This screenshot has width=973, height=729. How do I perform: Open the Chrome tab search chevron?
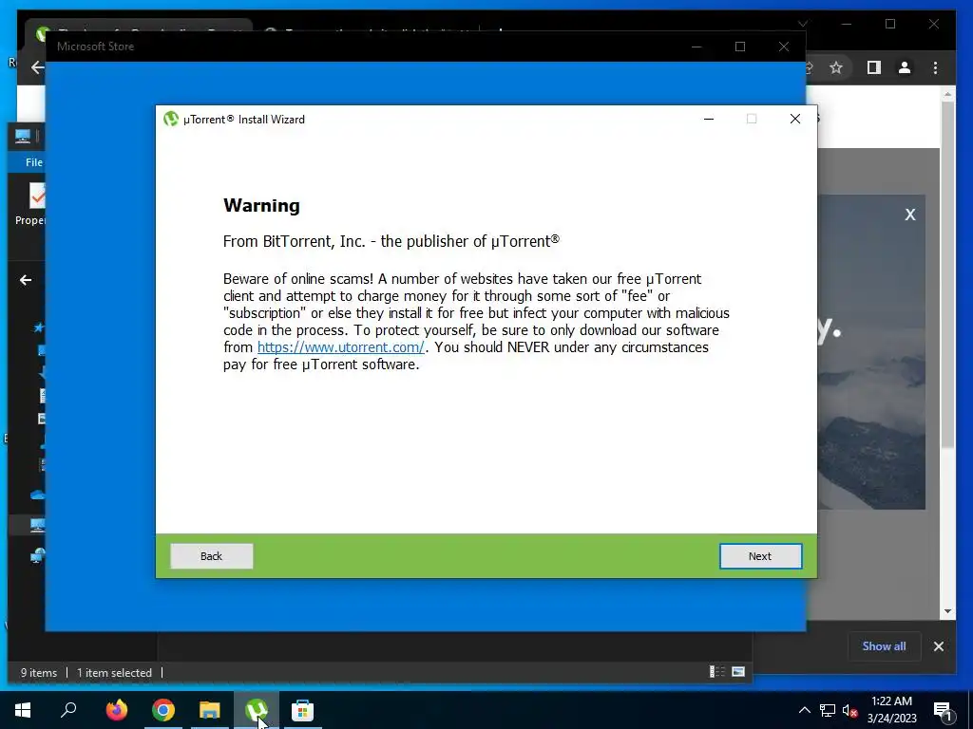click(802, 24)
